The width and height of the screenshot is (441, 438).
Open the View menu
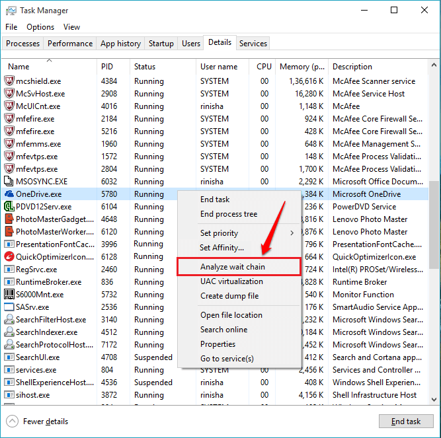point(71,27)
